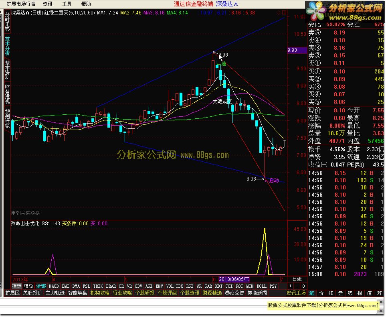Apply the DMI indicator

pos(65,286)
